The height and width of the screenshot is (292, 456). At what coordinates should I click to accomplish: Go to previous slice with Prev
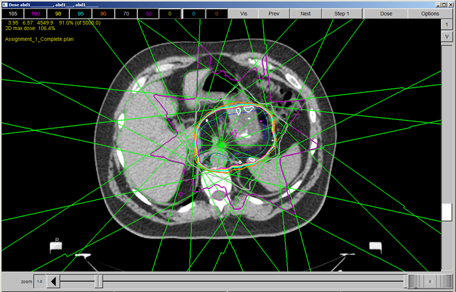[274, 13]
